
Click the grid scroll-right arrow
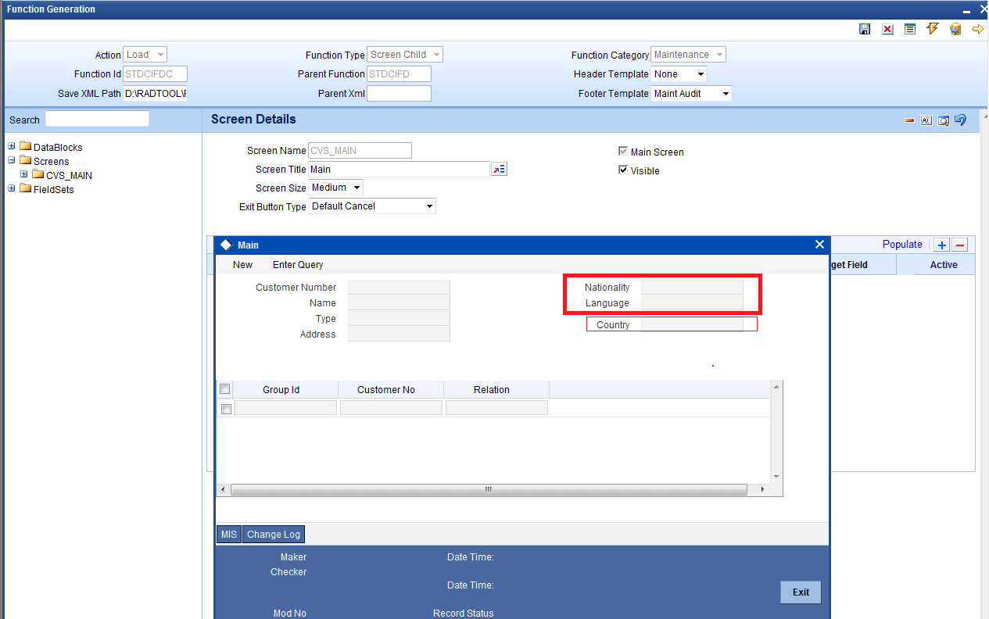pos(763,490)
